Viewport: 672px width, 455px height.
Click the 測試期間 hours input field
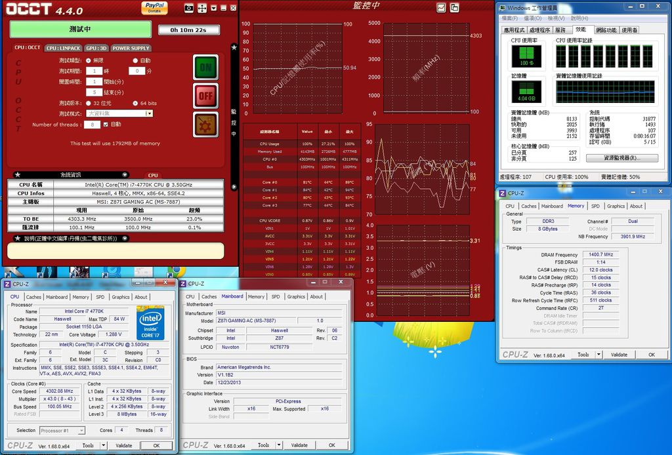pos(94,71)
